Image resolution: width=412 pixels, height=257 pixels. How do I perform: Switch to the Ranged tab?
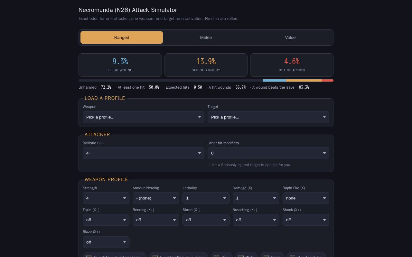pos(122,37)
